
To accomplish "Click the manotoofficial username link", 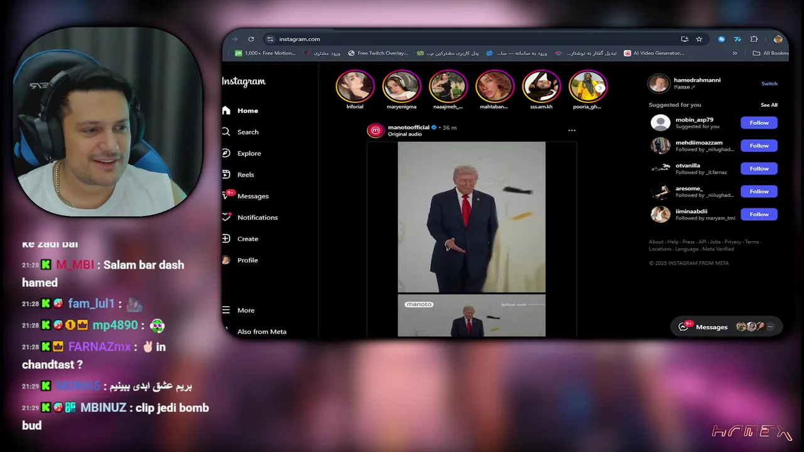I will click(409, 127).
